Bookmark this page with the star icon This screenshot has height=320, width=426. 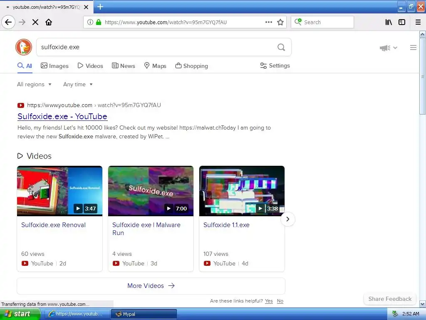[x=280, y=22]
